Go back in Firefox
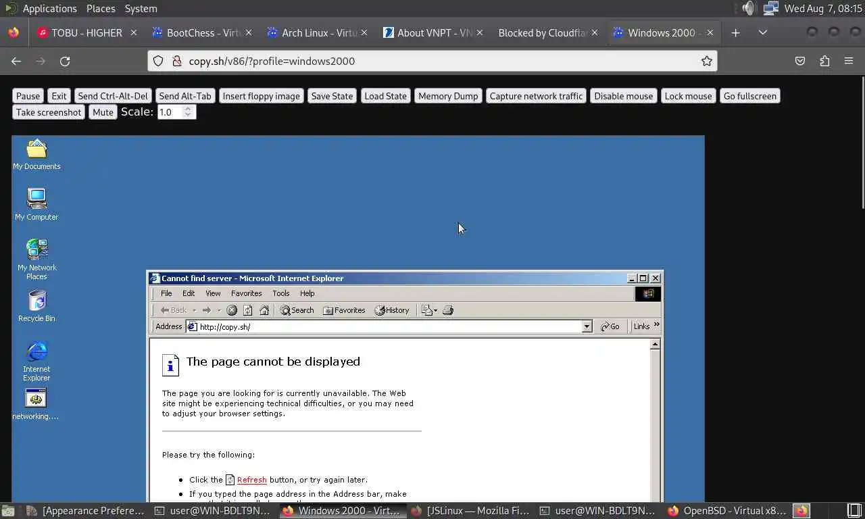The image size is (865, 519). click(x=16, y=61)
